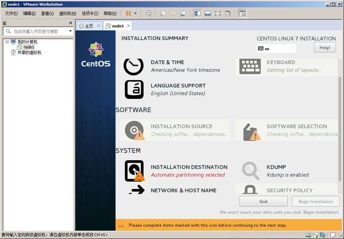Toggle the library sidebar view button
This screenshot has width=344, height=239.
point(198,13)
